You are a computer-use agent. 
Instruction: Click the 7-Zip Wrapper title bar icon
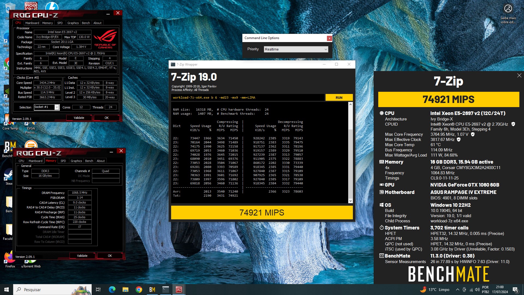point(173,64)
